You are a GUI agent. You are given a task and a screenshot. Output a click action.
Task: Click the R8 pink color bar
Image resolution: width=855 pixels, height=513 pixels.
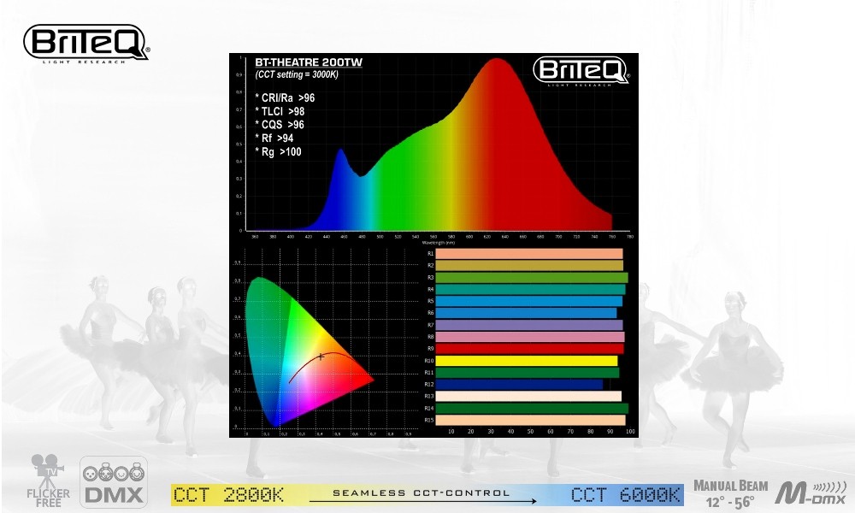530,337
